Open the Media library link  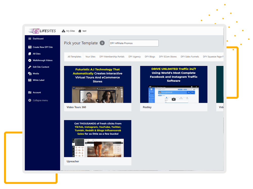point(36,73)
